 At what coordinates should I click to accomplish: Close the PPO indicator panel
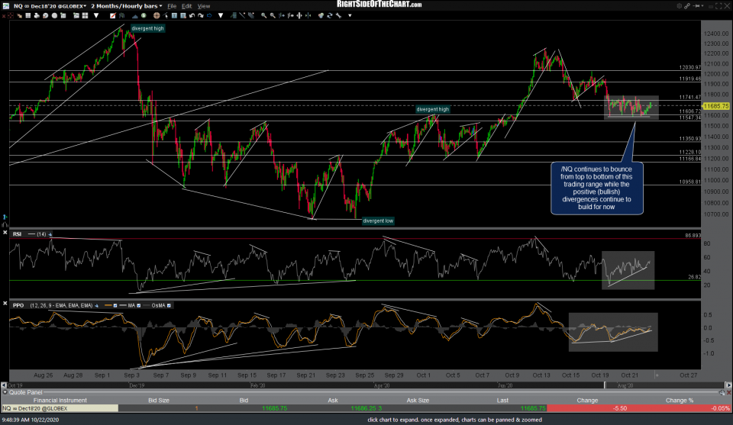coord(5,304)
